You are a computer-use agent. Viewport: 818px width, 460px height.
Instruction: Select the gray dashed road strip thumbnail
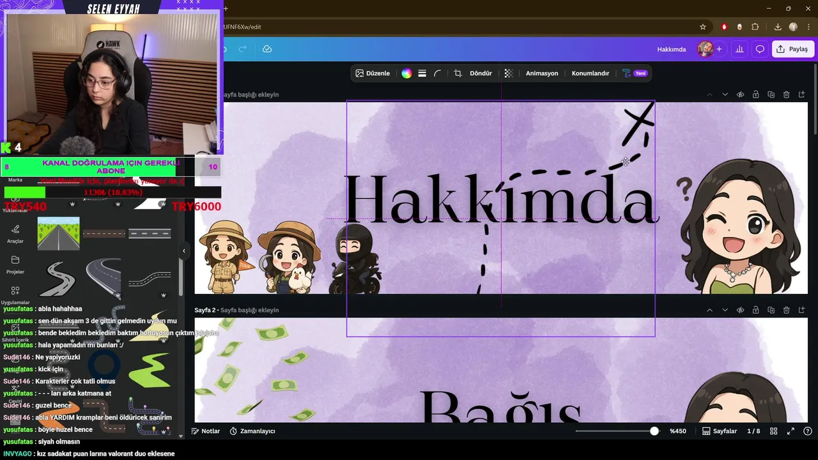(150, 233)
